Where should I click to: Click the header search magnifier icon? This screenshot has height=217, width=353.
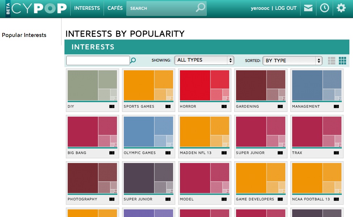coord(200,8)
